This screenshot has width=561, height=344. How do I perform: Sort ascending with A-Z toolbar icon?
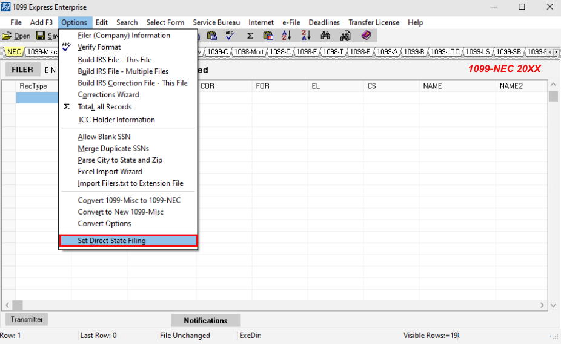pos(287,35)
